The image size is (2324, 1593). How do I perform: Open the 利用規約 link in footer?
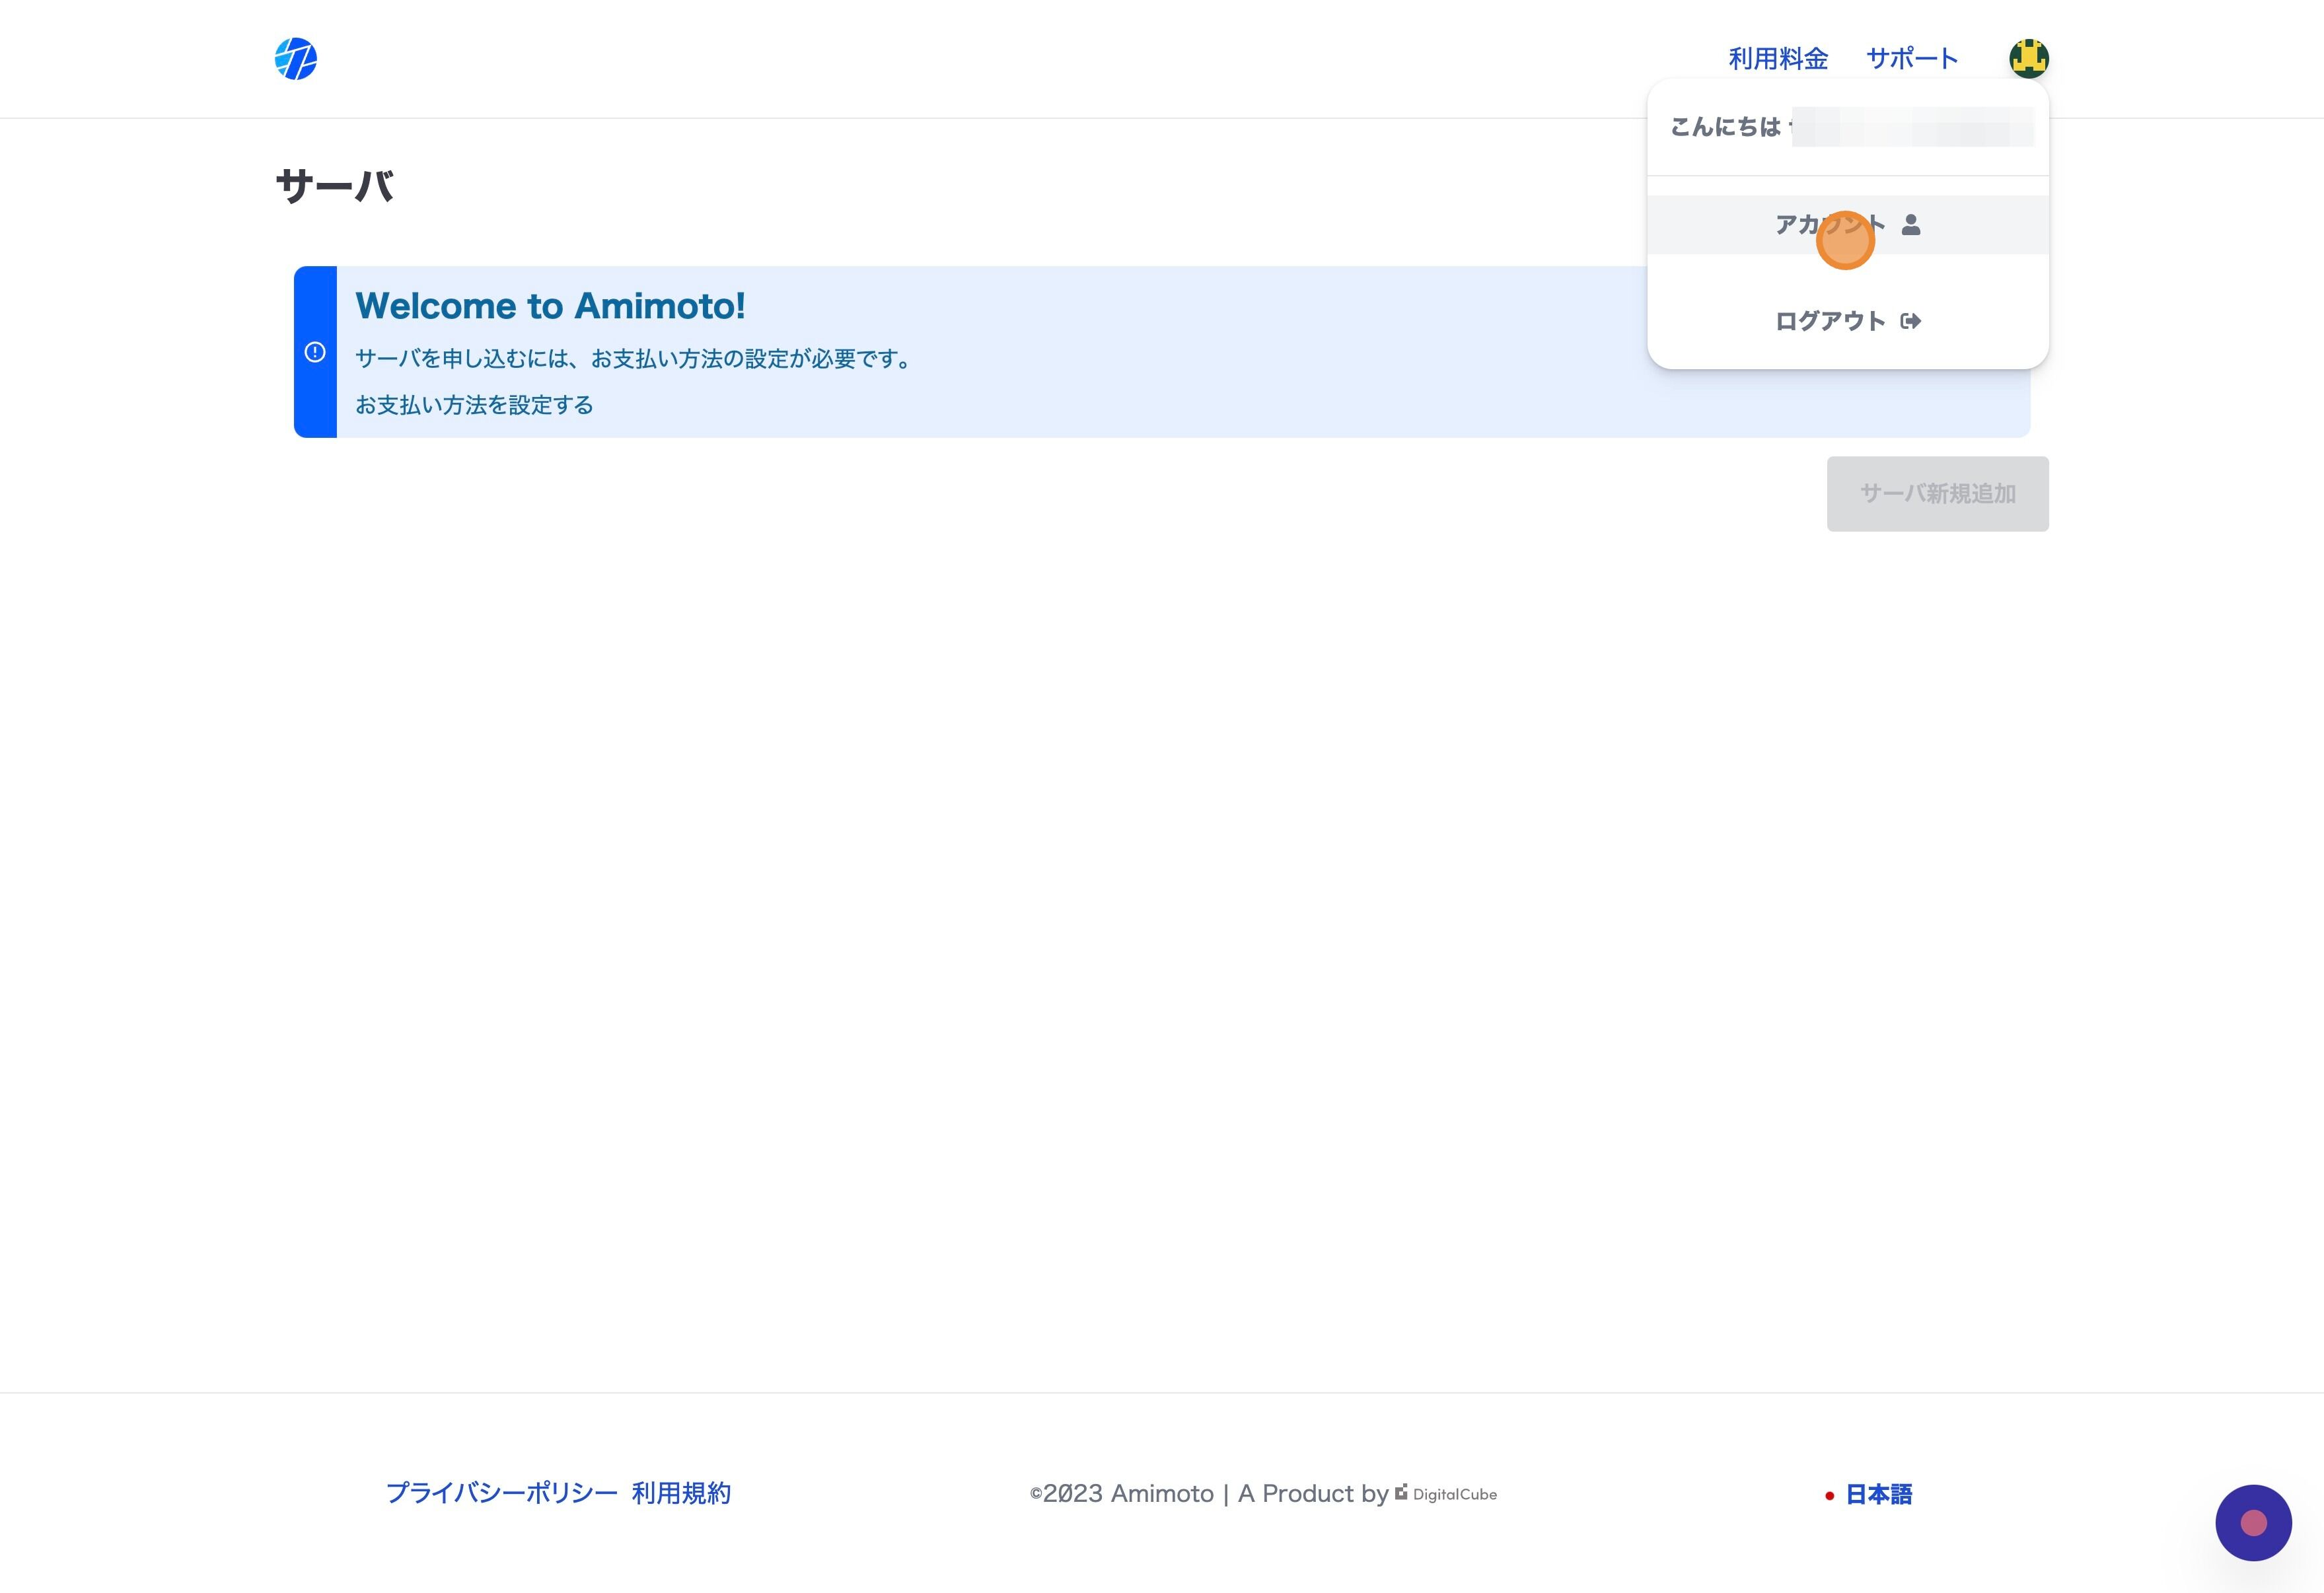pyautogui.click(x=681, y=1493)
